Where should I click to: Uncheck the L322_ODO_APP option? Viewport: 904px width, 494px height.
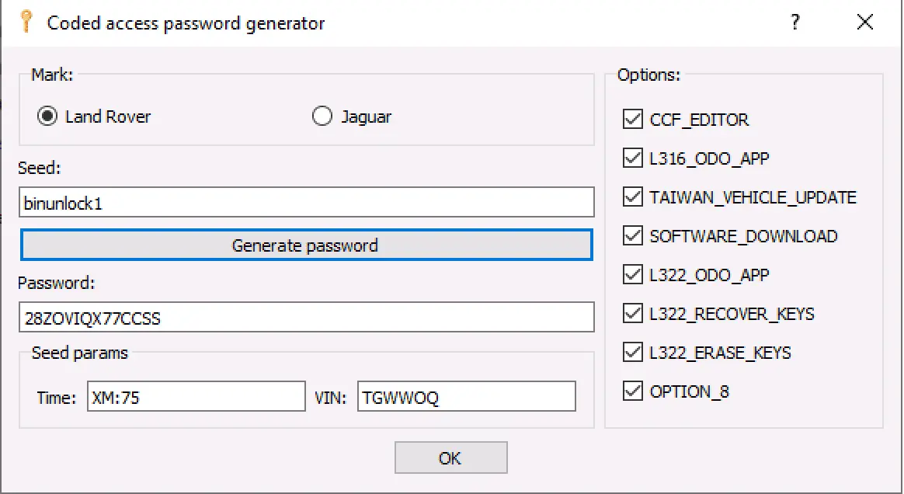(632, 274)
